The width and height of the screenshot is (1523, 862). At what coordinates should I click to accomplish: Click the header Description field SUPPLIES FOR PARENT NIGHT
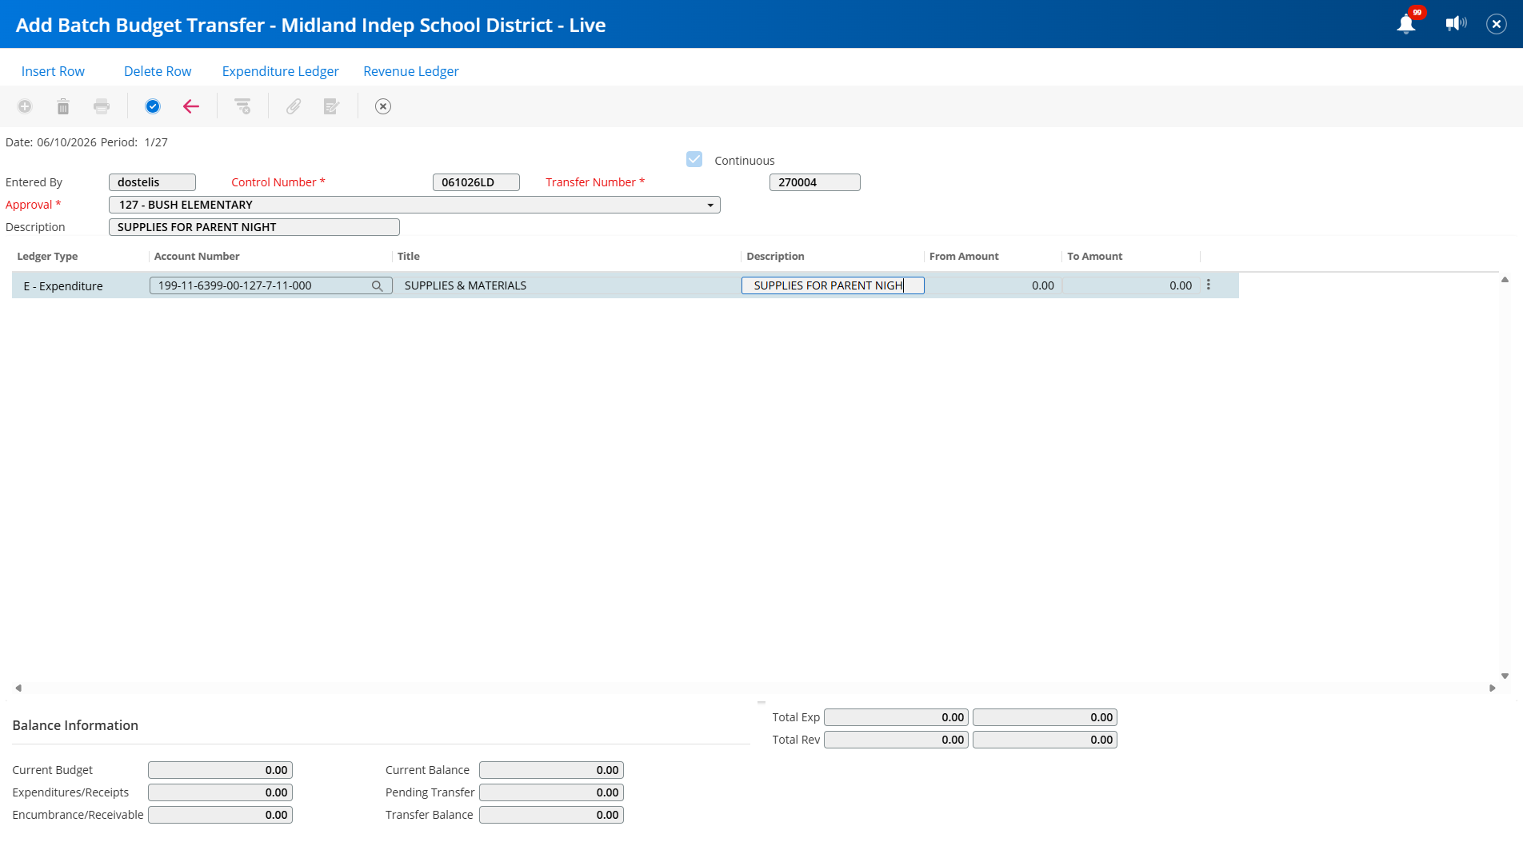pos(254,227)
